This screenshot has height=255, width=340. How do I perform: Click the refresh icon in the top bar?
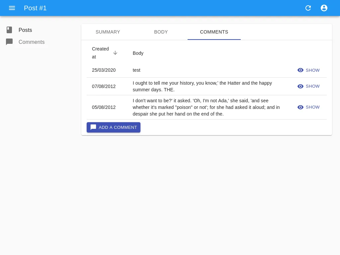(x=308, y=8)
